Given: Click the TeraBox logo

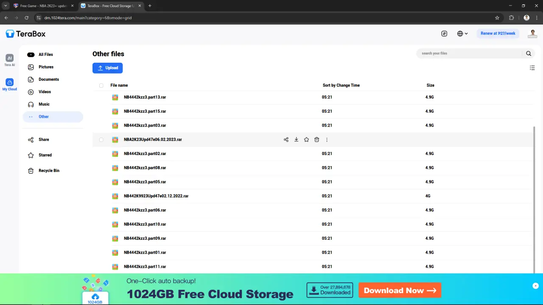Looking at the screenshot, I should (25, 34).
